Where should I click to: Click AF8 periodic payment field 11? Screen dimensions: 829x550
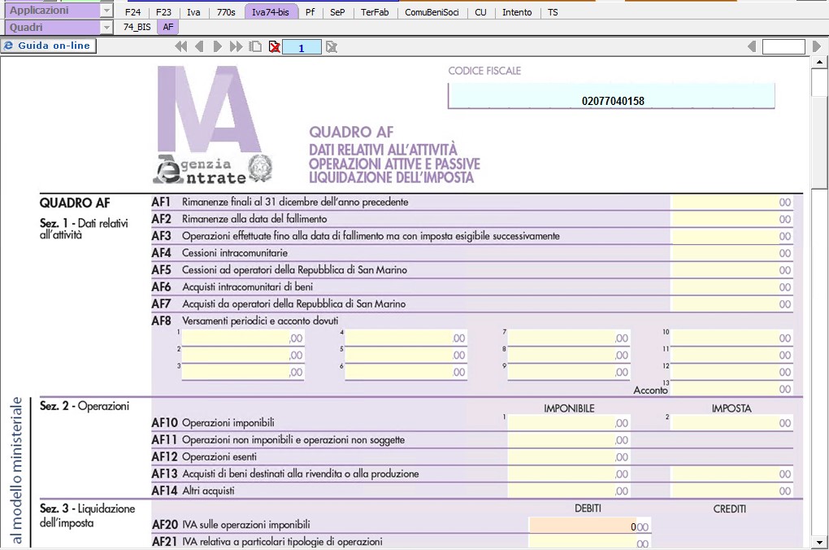[x=732, y=355]
